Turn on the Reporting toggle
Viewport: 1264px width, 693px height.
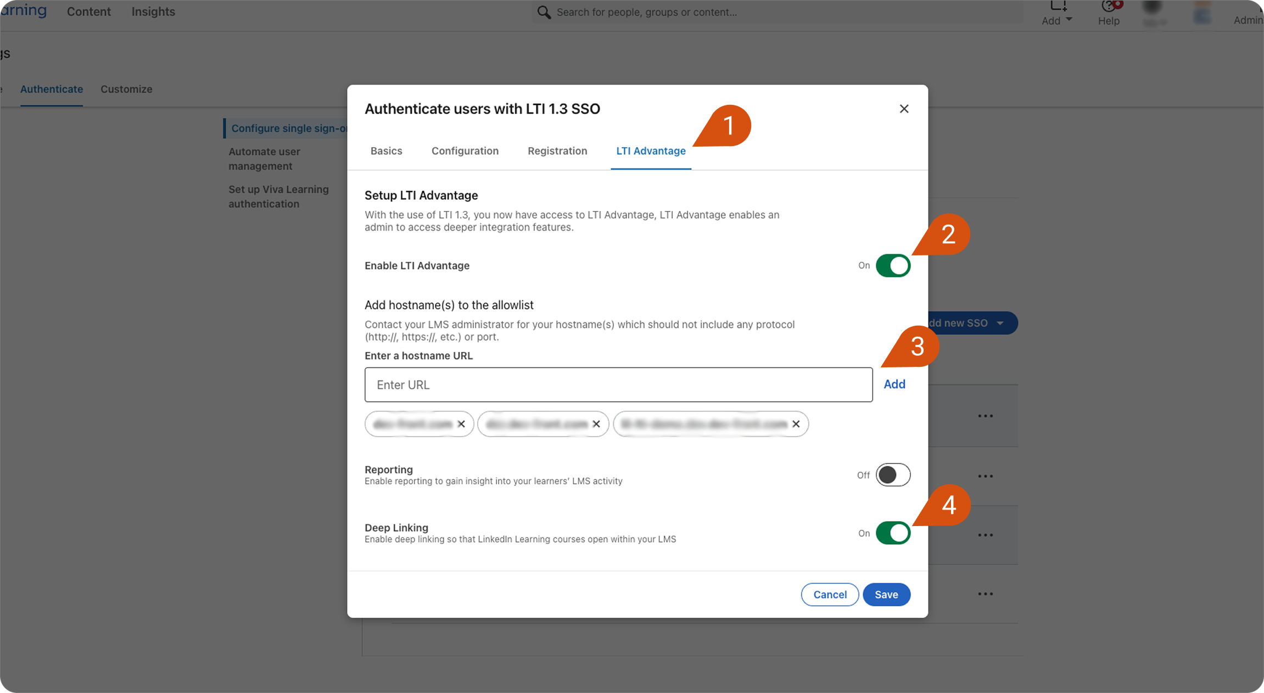pos(893,475)
